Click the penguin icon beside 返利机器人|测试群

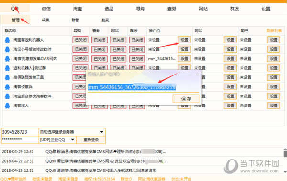[x=7, y=68]
